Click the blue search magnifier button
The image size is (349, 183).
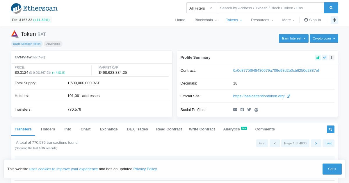pyautogui.click(x=331, y=8)
